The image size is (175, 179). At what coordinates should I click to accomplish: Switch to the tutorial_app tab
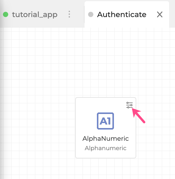[x=35, y=15]
